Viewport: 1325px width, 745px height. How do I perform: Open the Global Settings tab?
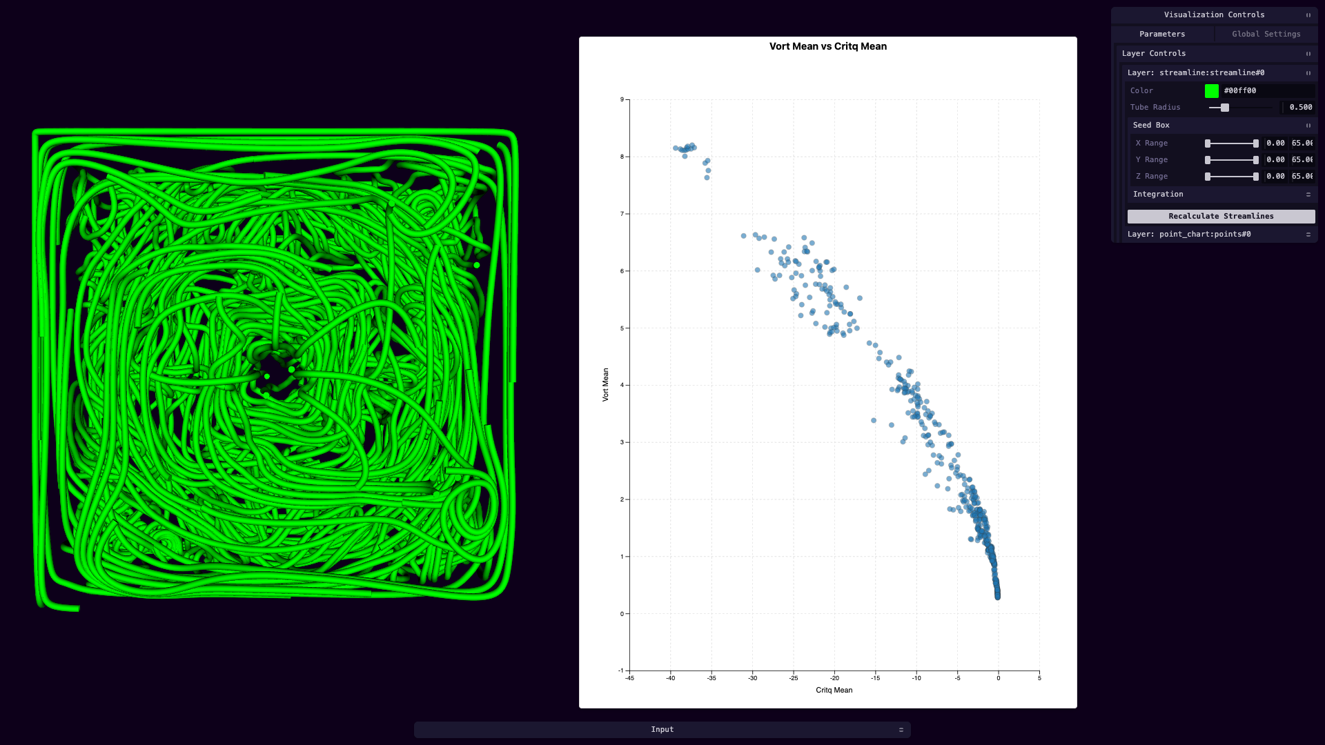point(1266,34)
